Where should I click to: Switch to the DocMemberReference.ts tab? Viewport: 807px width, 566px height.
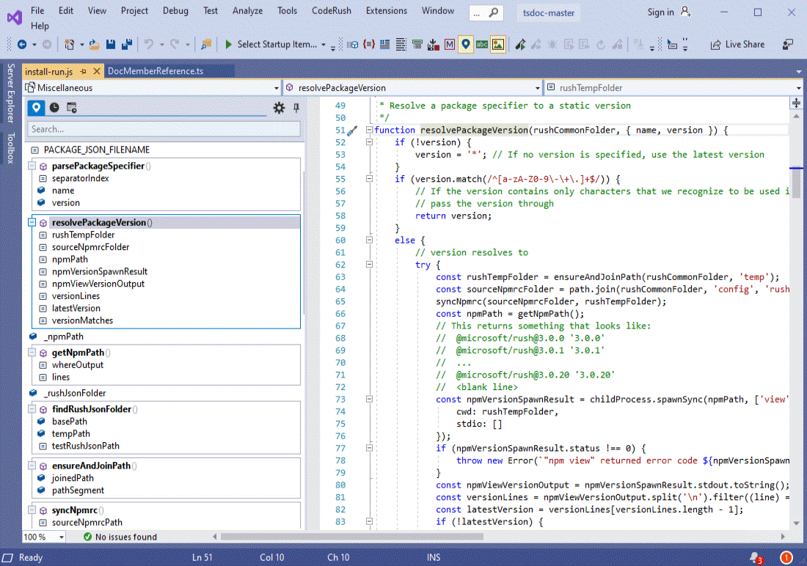click(x=154, y=72)
